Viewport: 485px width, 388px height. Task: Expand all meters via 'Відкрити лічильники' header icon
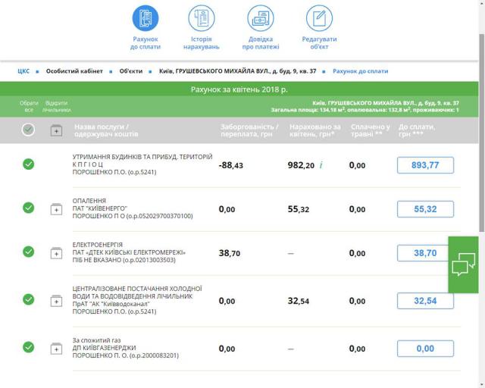[56, 130]
